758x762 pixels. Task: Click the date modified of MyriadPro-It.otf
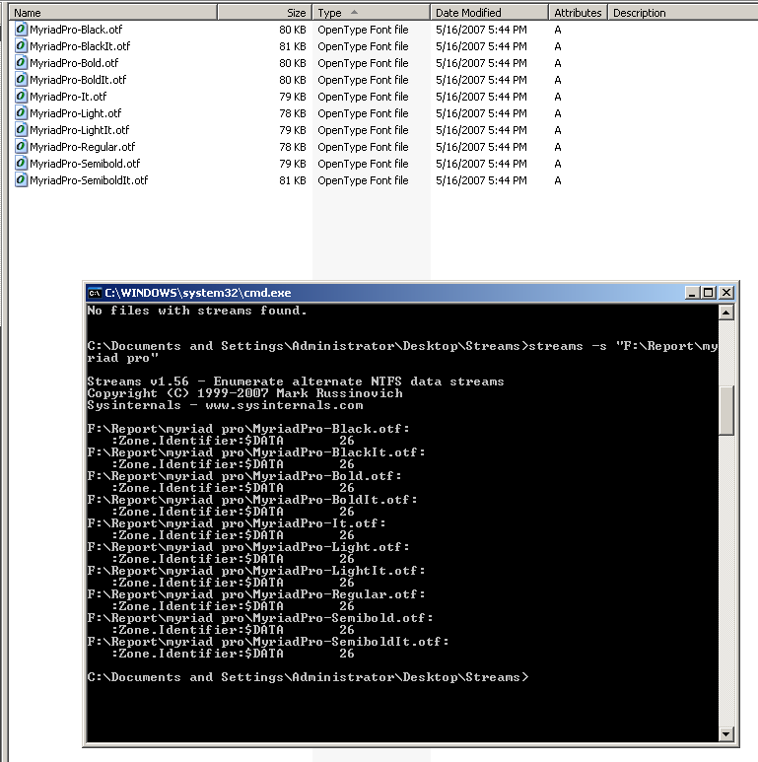click(x=481, y=97)
